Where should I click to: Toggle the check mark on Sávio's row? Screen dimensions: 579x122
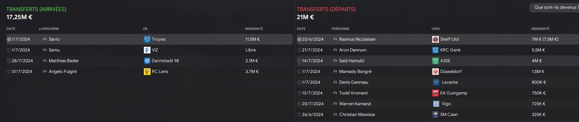click(9, 39)
